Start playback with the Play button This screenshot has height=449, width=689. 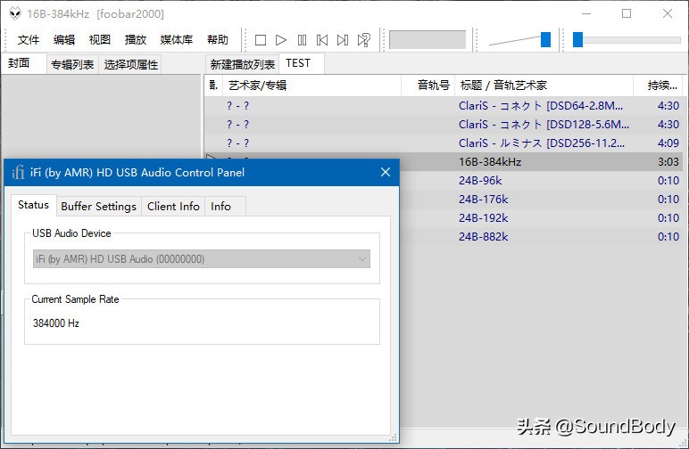281,40
